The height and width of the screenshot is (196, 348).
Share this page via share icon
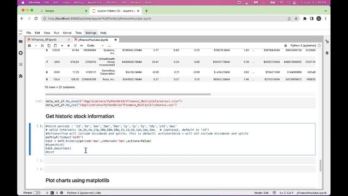click(x=289, y=19)
